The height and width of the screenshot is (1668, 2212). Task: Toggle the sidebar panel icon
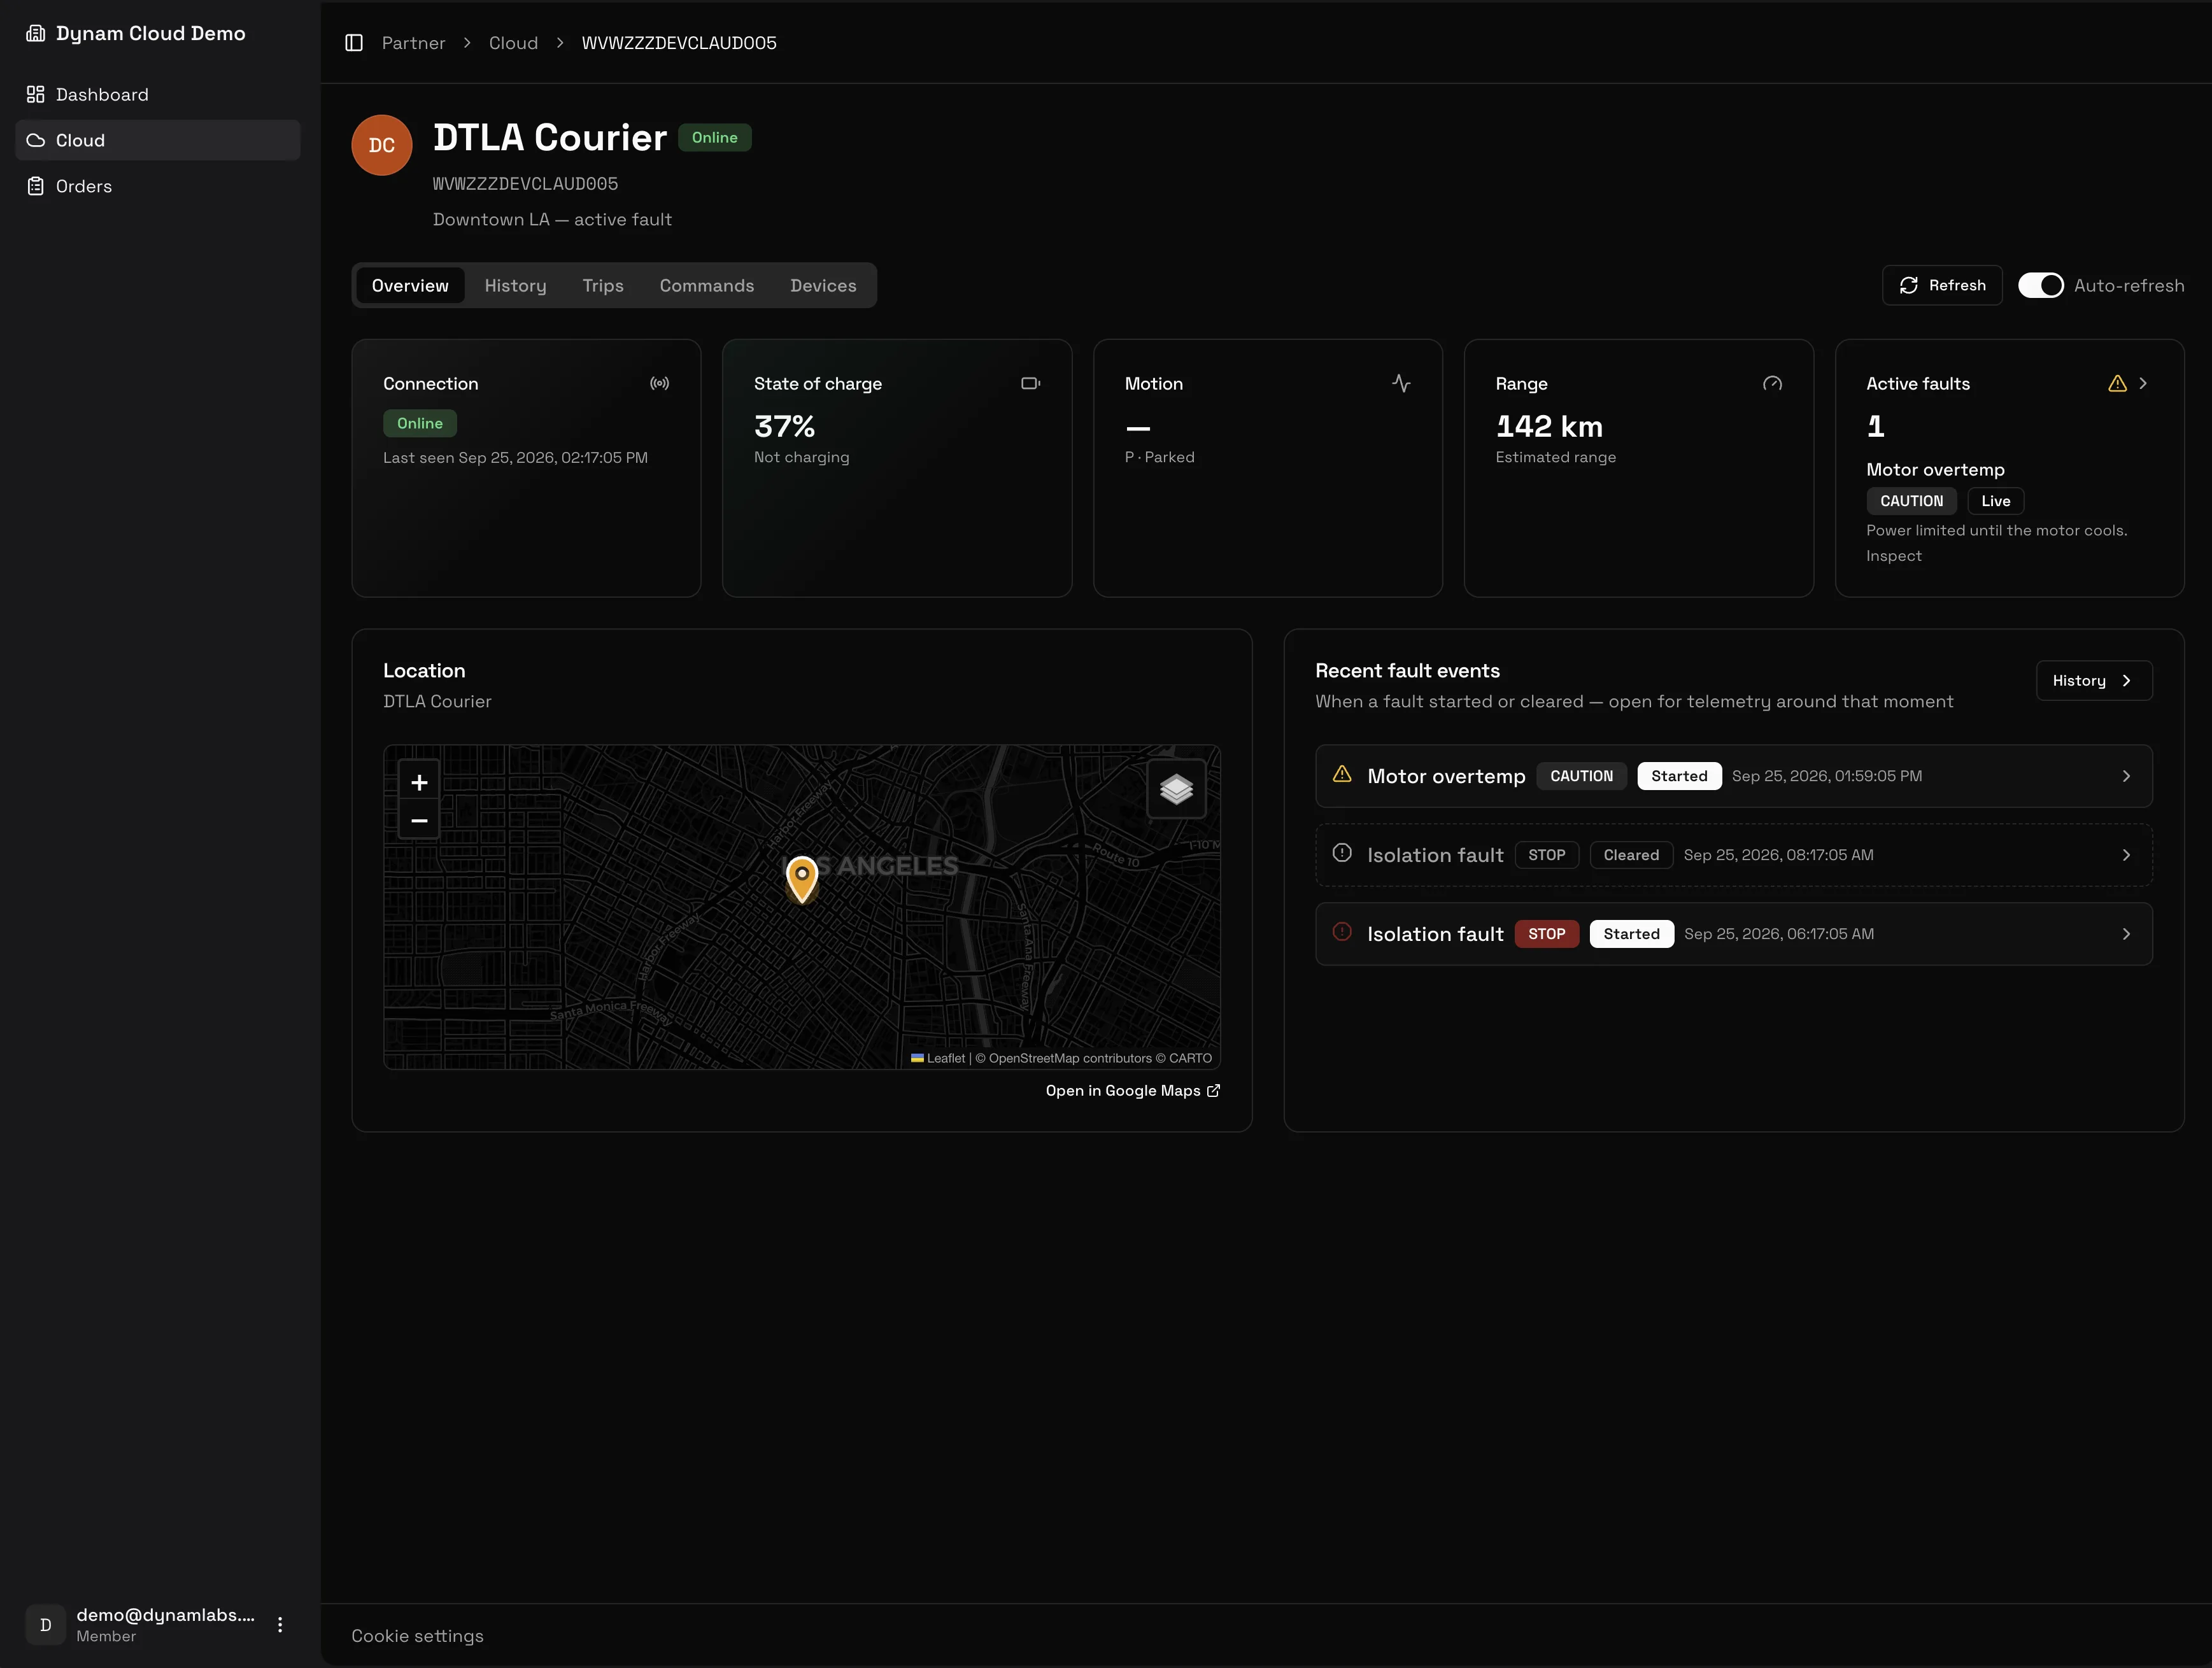point(354,43)
